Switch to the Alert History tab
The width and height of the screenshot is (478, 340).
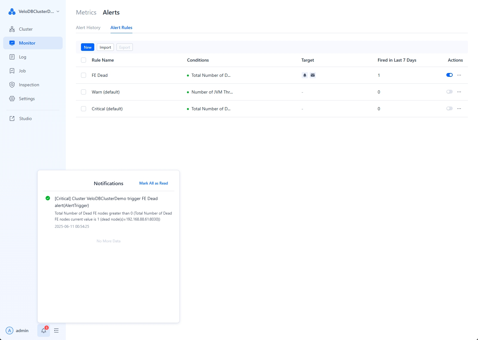(x=88, y=27)
